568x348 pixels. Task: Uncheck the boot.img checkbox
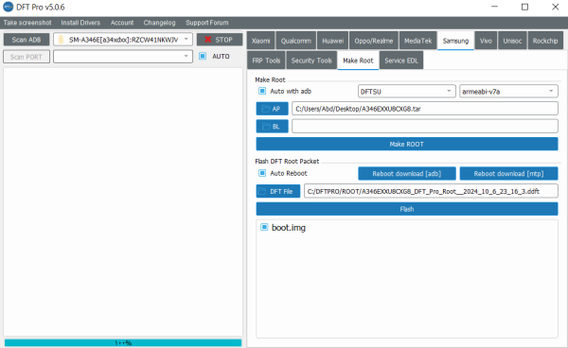264,227
